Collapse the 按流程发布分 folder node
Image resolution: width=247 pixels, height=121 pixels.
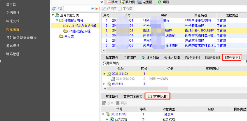tap(57, 21)
